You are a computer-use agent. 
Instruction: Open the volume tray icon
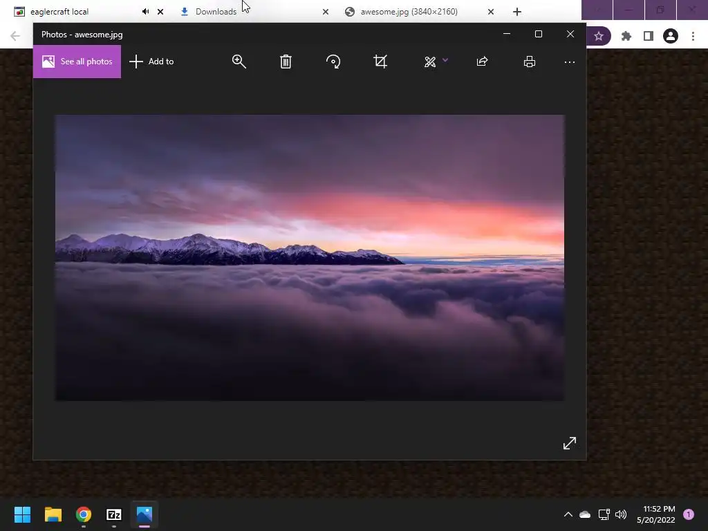tap(621, 514)
